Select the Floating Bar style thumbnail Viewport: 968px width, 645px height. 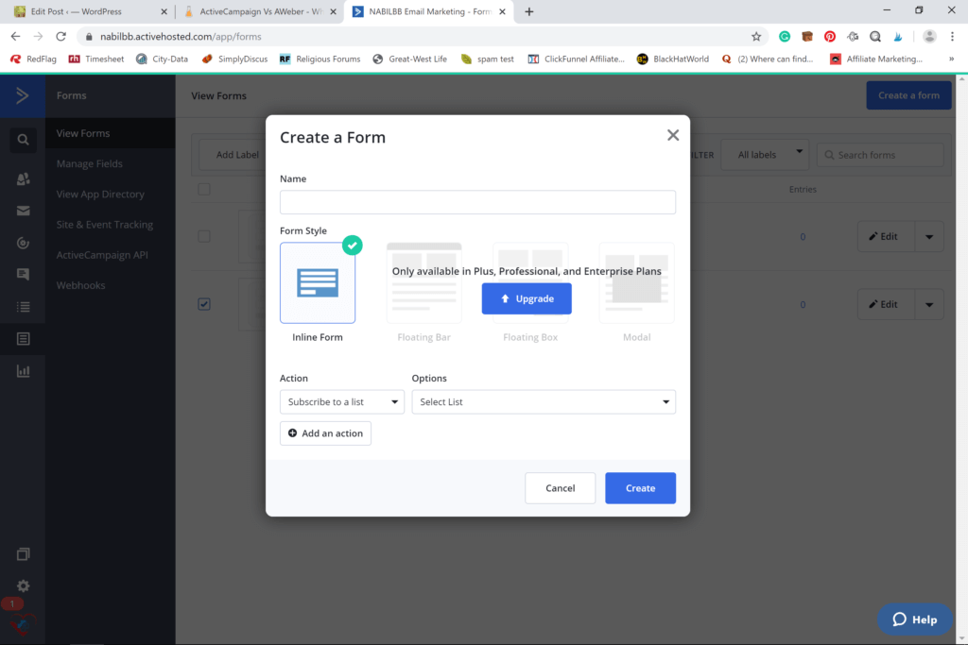coord(424,282)
